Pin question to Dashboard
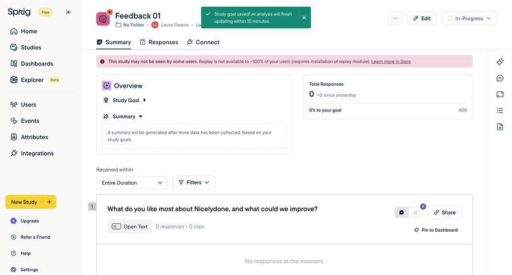This screenshot has width=512, height=275. [x=436, y=230]
